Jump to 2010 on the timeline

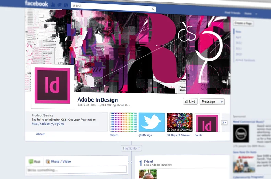(239, 54)
